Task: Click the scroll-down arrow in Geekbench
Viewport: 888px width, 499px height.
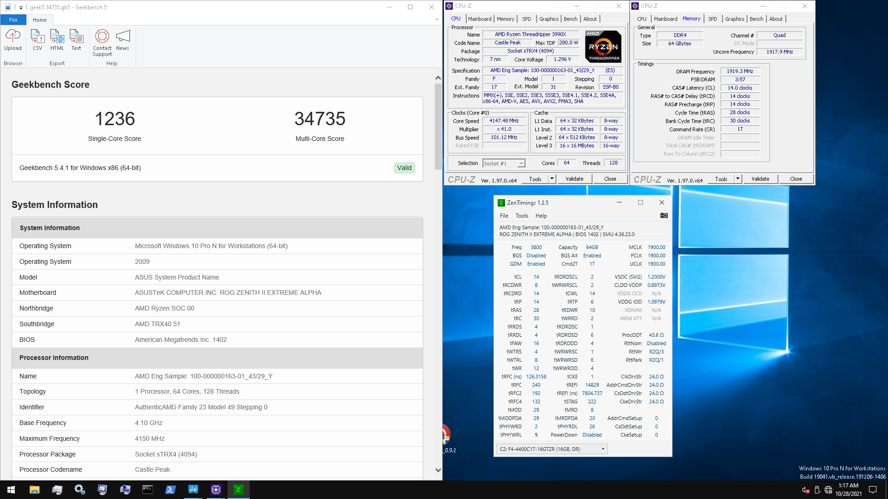Action: click(x=438, y=470)
